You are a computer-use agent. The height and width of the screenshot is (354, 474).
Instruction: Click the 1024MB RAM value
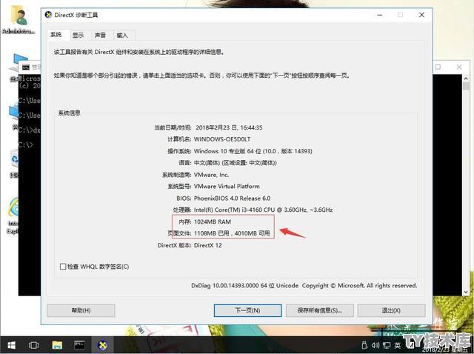(x=213, y=222)
